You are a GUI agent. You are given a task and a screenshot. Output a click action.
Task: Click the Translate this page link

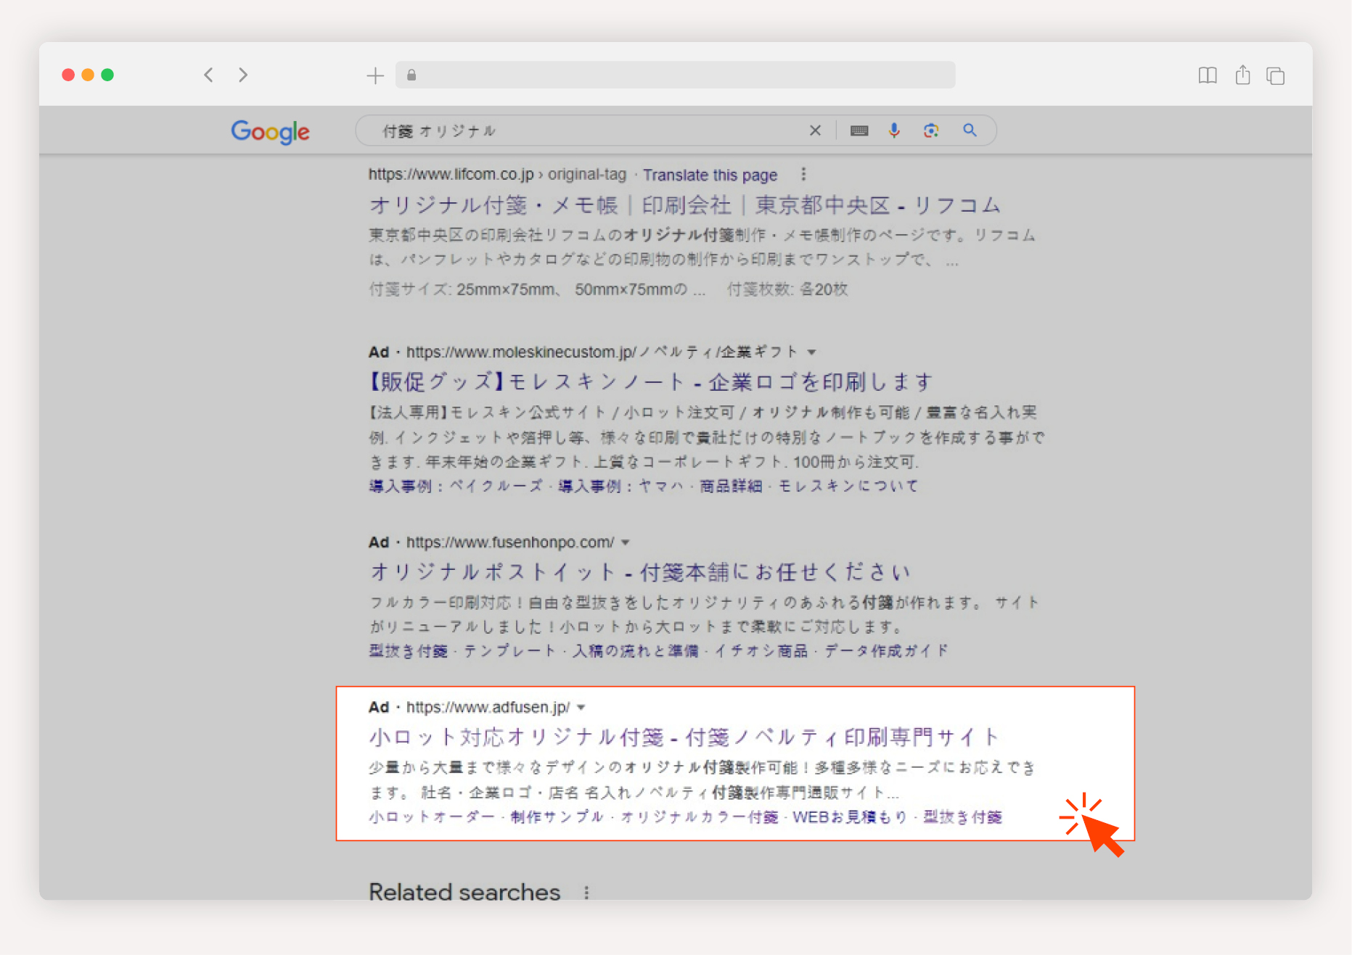point(710,175)
